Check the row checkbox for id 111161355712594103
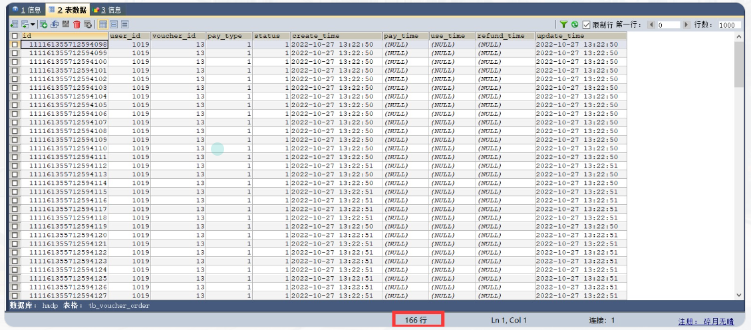751x330 pixels. pos(15,88)
